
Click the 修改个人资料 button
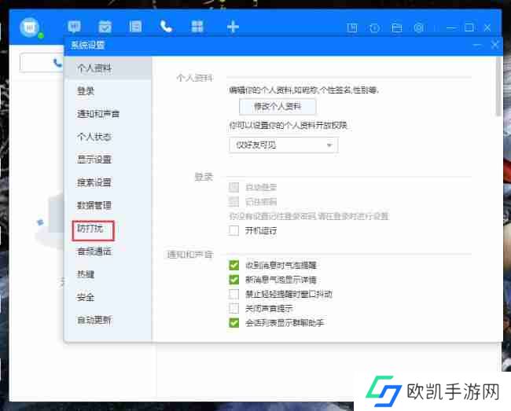pos(278,106)
